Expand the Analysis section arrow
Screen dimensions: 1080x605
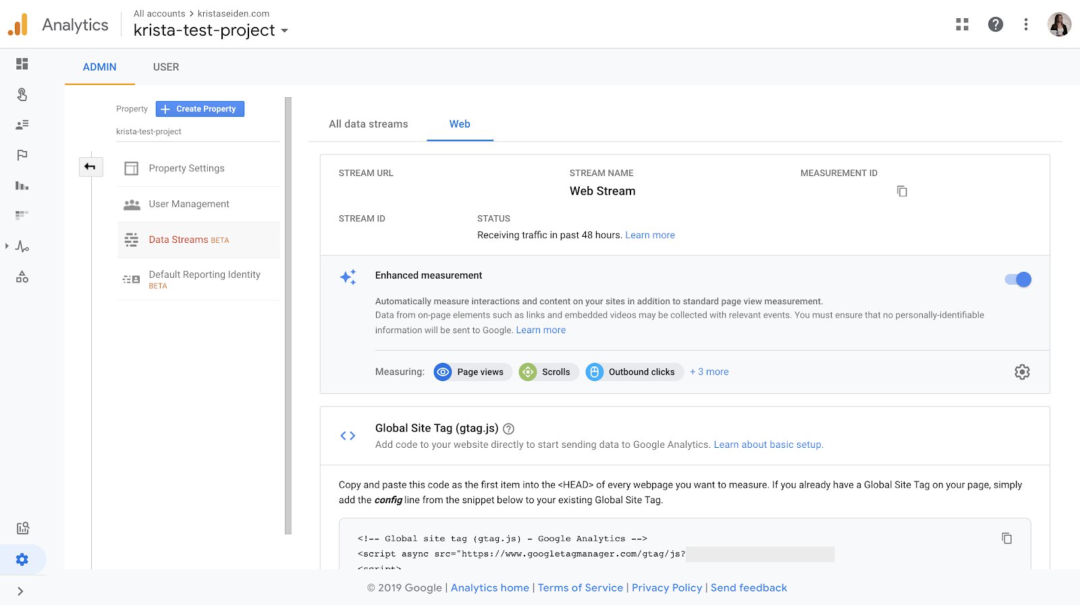(7, 246)
